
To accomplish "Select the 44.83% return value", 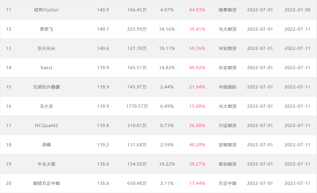I will click(197, 10).
